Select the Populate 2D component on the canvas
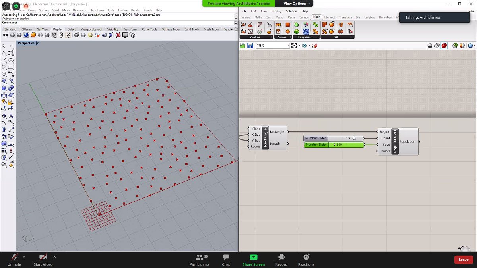477x268 pixels. pos(394,141)
